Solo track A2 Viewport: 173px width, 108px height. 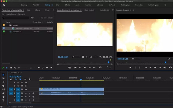tap(29, 97)
